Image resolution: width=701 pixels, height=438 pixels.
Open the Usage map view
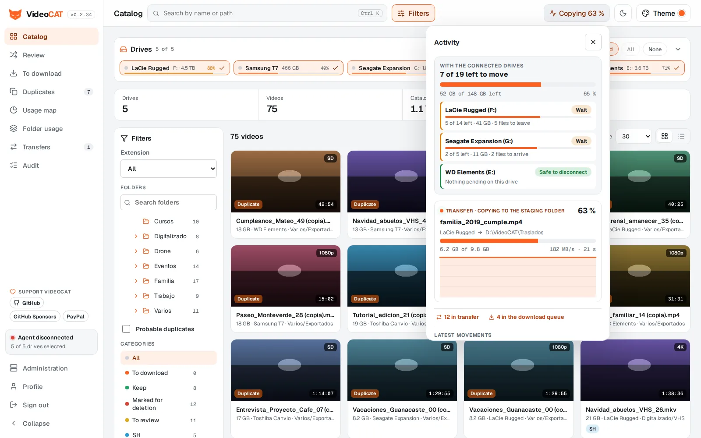(x=52, y=110)
